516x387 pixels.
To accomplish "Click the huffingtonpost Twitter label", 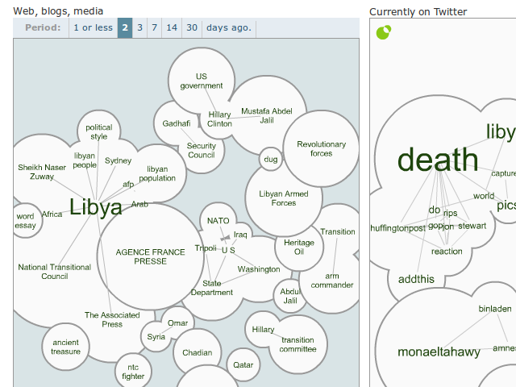I will [397, 228].
